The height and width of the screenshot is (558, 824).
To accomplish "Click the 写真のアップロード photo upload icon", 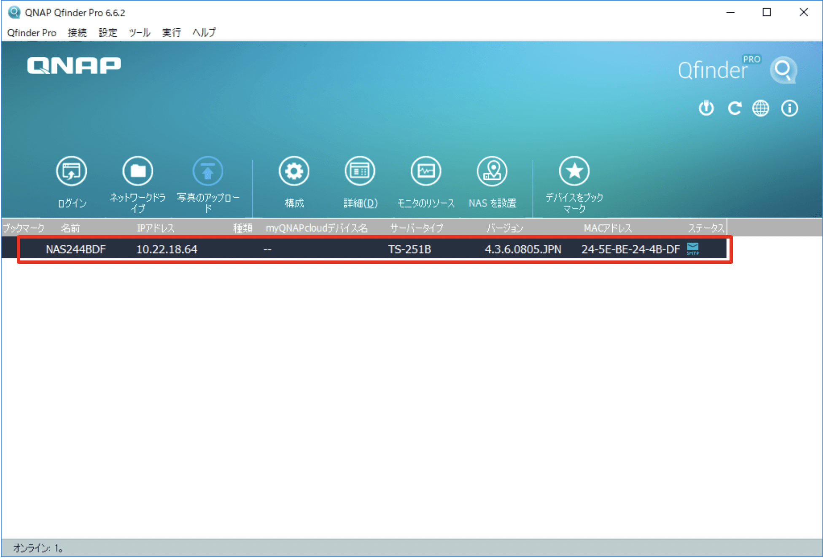I will (x=208, y=171).
